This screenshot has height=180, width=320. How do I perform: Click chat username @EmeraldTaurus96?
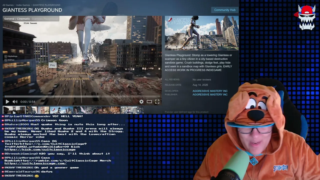coord(22,172)
